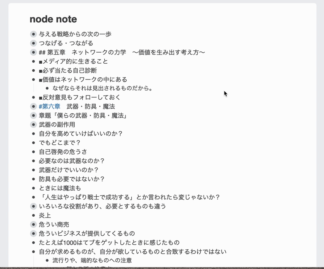
Task: Click bullet of 武器だけでいいのか？
Action: (33, 170)
